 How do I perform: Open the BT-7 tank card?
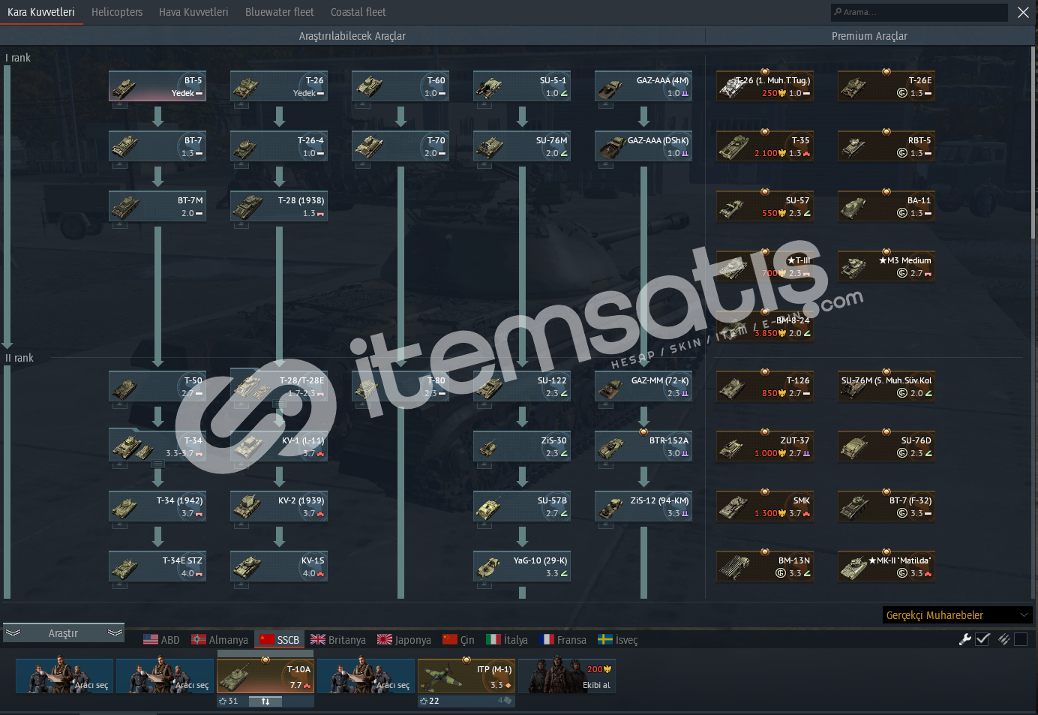click(157, 146)
